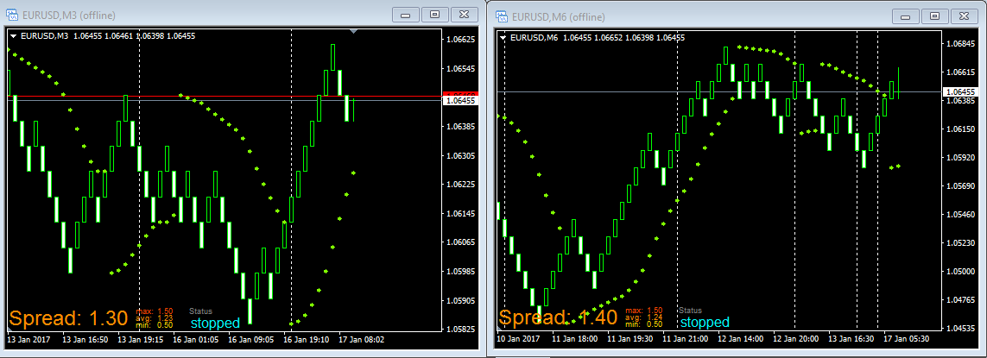Click the avg: 1.24 value in M6 chart
The image size is (987, 358).
point(643,317)
